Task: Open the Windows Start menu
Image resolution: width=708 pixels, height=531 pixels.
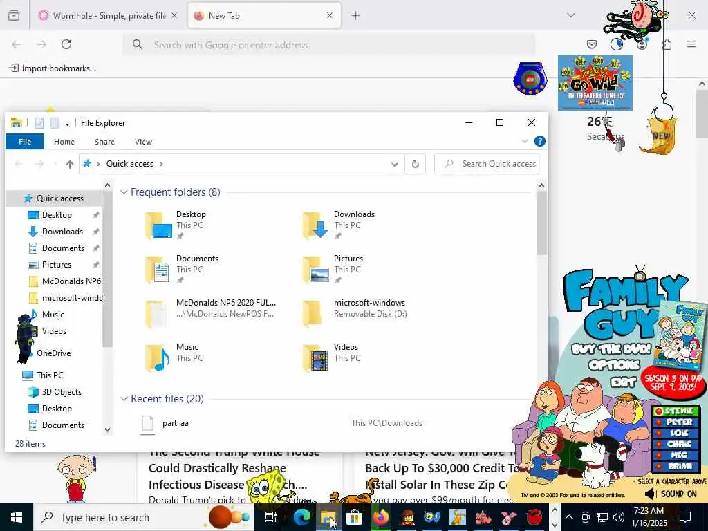Action: [x=17, y=517]
